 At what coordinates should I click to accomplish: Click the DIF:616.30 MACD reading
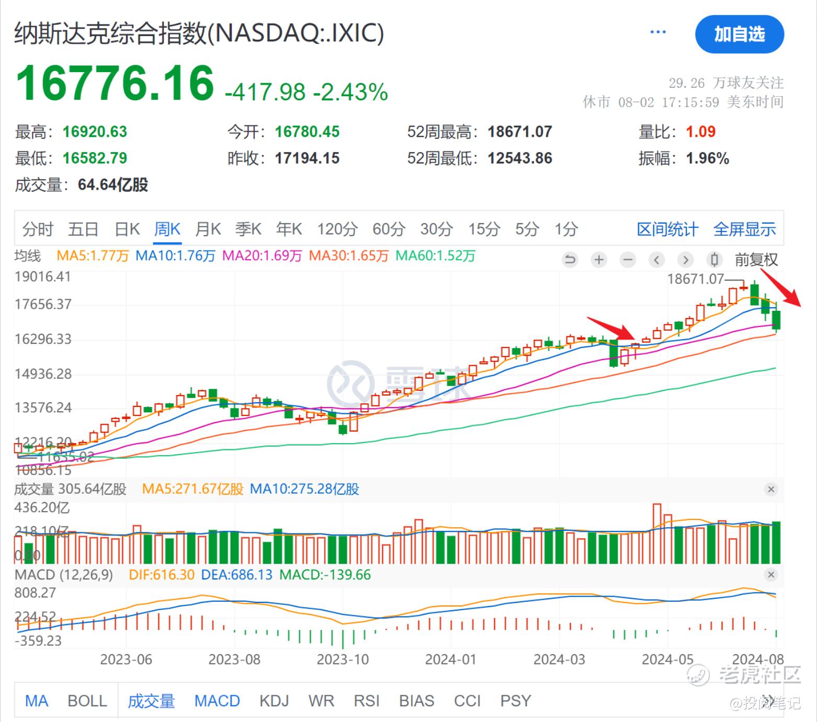pos(162,575)
